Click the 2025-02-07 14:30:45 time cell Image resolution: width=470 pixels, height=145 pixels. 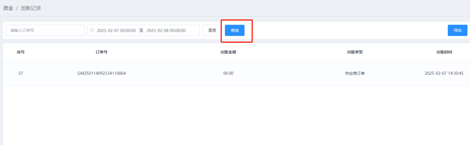pyautogui.click(x=444, y=73)
